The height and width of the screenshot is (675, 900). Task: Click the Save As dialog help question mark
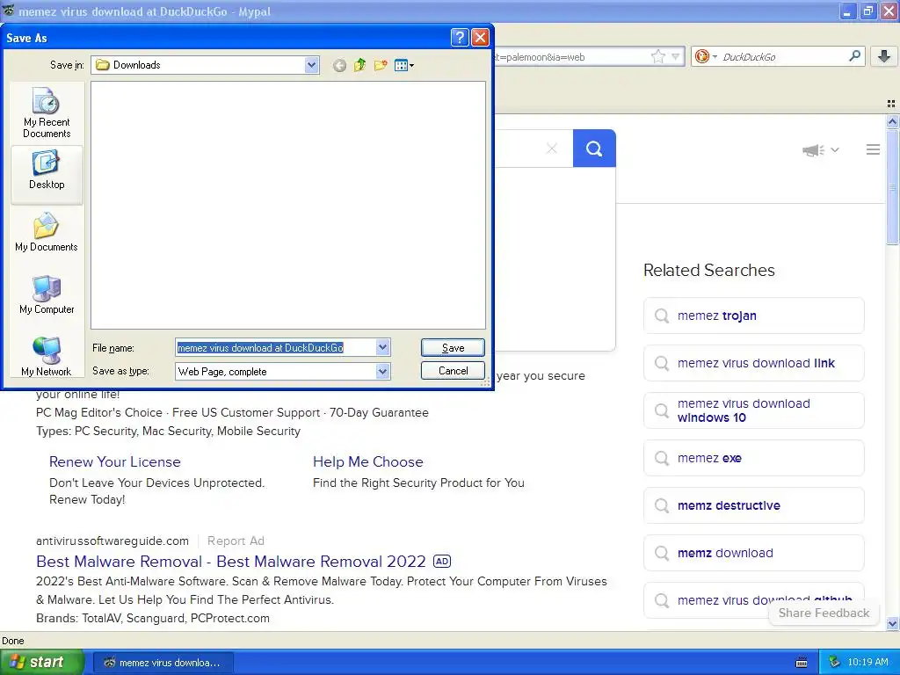coord(460,38)
